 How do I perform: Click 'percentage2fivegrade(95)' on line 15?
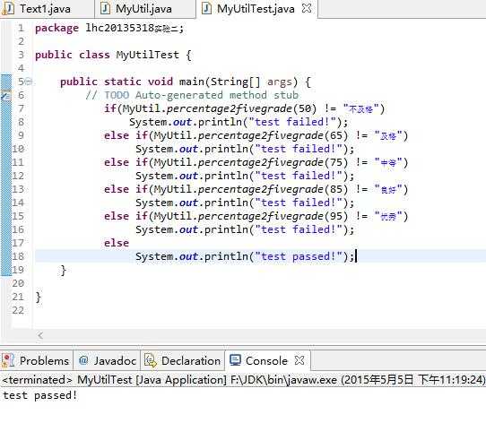pos(273,216)
